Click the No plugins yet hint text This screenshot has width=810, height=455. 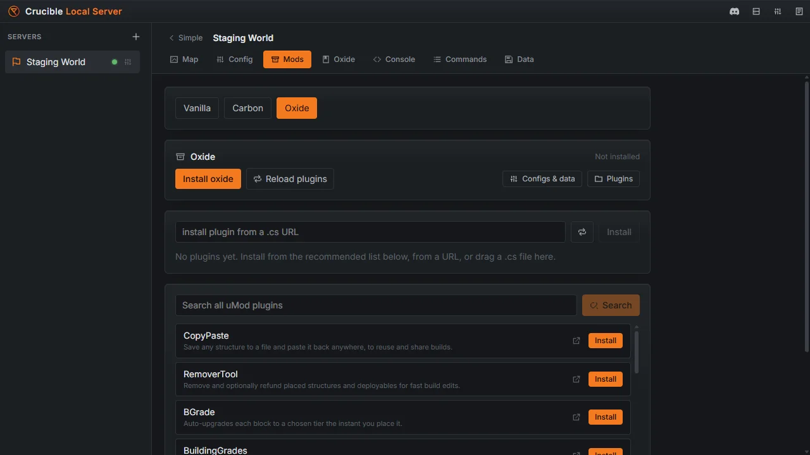pos(365,257)
